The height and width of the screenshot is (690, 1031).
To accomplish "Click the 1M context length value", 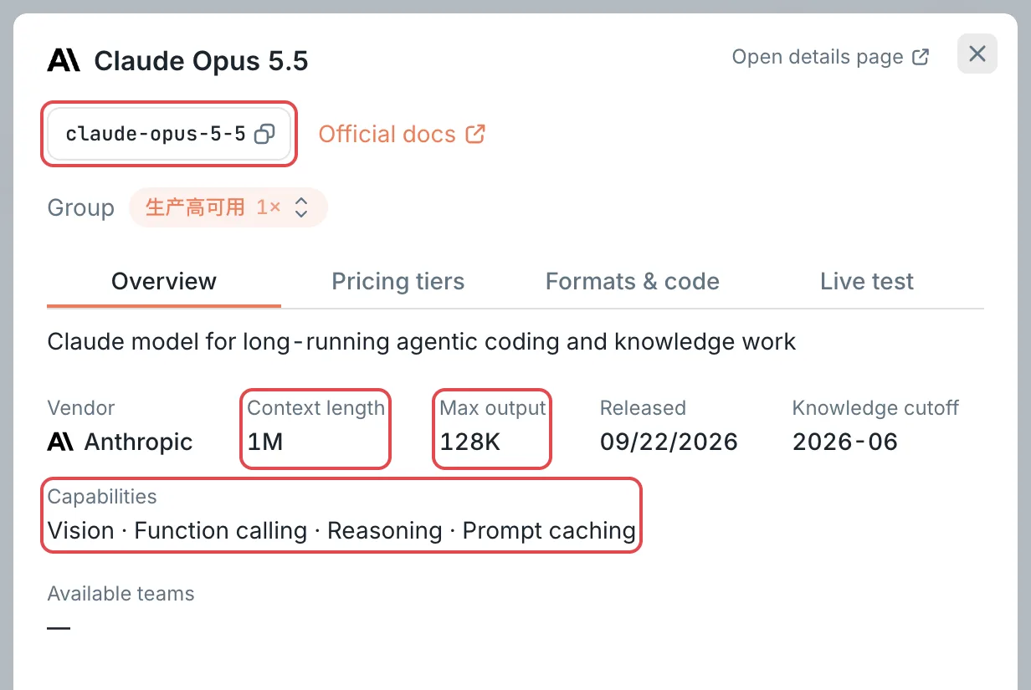I will coord(265,442).
